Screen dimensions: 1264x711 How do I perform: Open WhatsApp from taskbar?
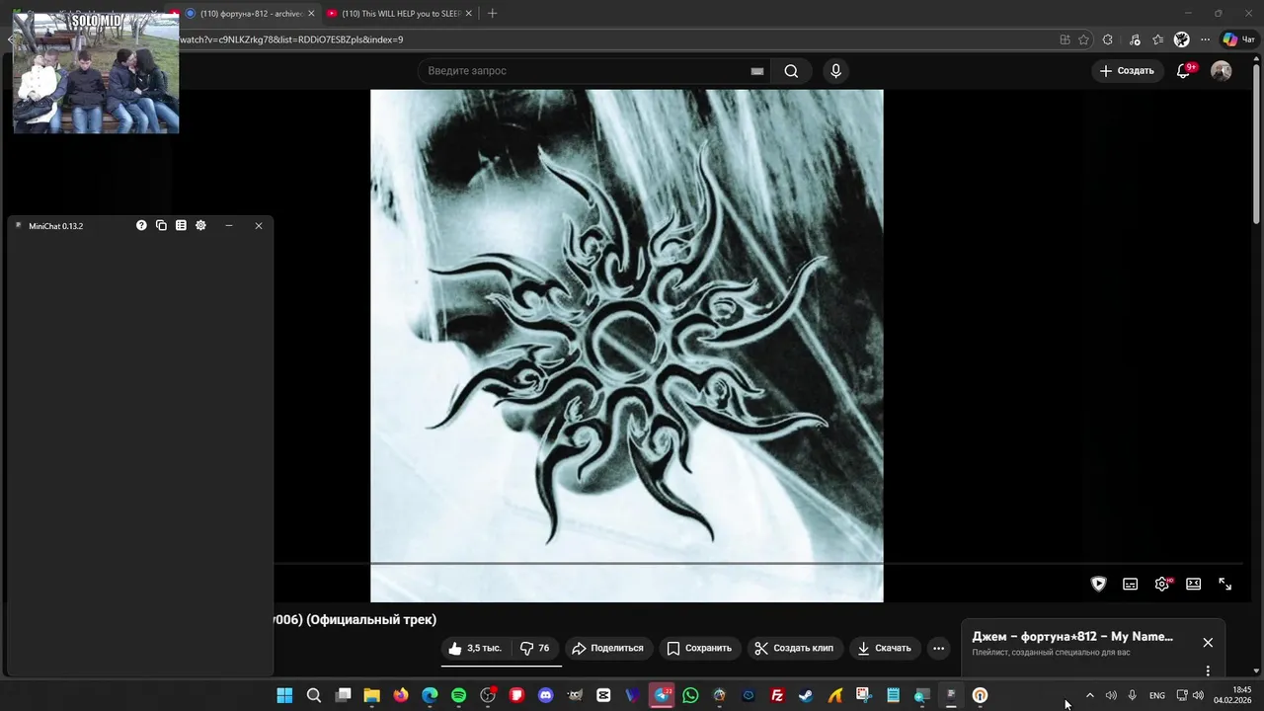690,695
